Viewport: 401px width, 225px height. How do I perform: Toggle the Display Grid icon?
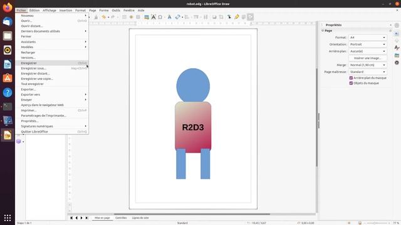[124, 17]
